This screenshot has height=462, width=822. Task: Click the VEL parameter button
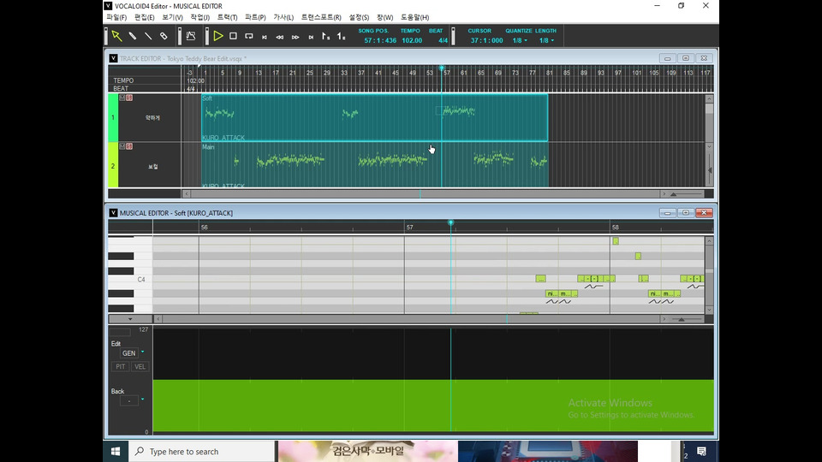[x=140, y=367]
